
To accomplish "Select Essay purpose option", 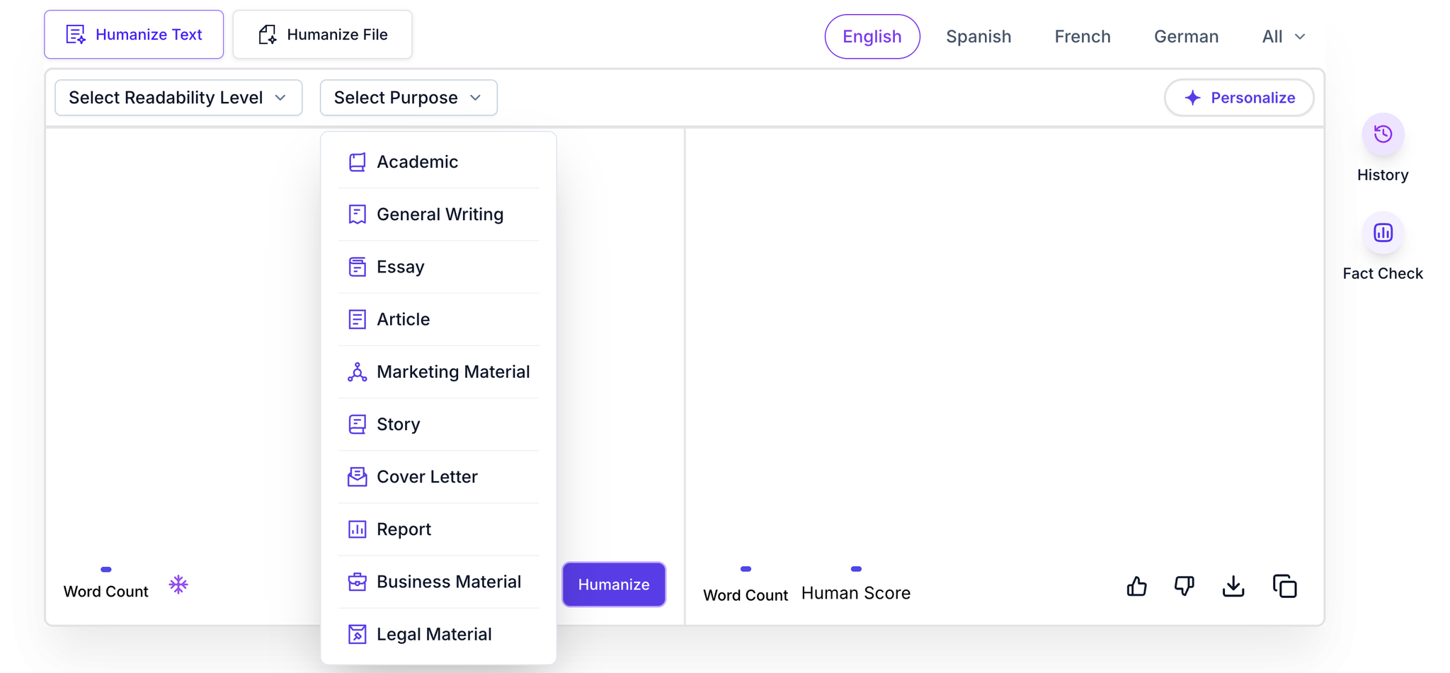I will pyautogui.click(x=438, y=267).
